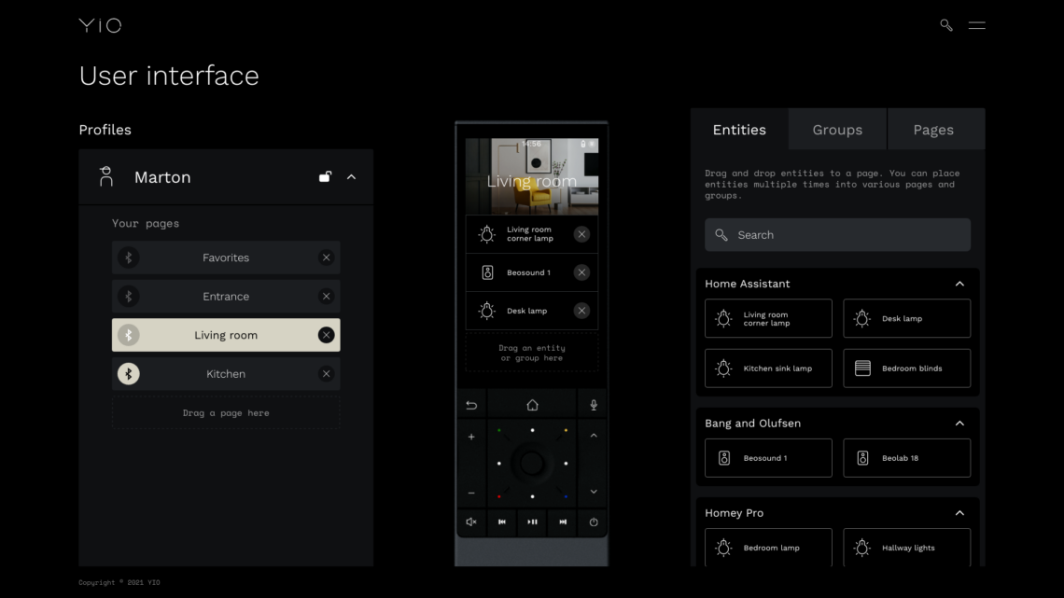1064x598 pixels.
Task: Click the Search entities input field
Action: point(837,234)
